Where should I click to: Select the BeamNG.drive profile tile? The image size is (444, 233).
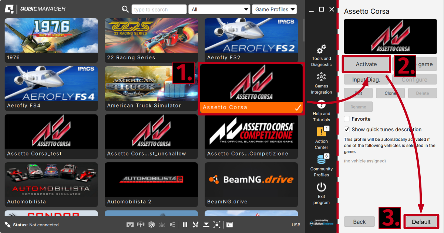point(251,184)
